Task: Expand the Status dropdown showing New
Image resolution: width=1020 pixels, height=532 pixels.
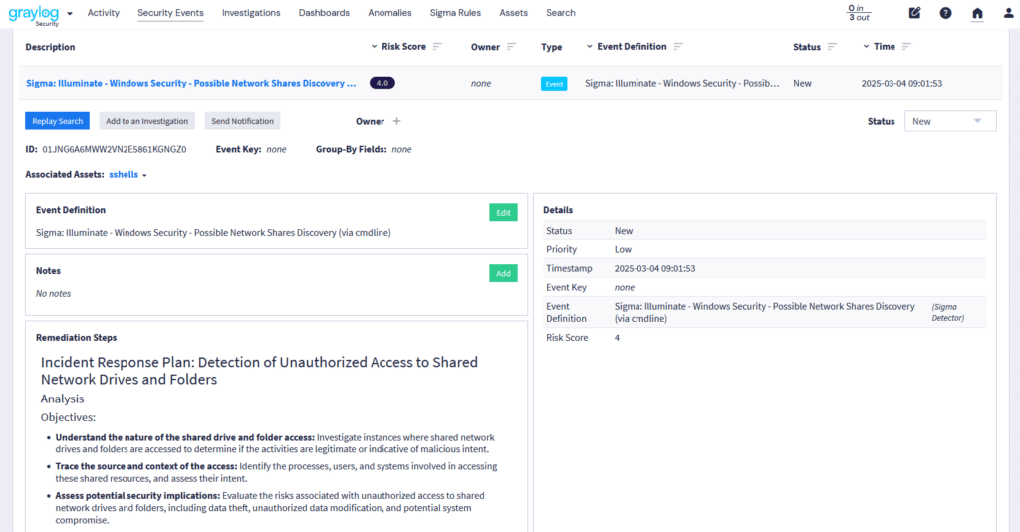Action: 949,121
